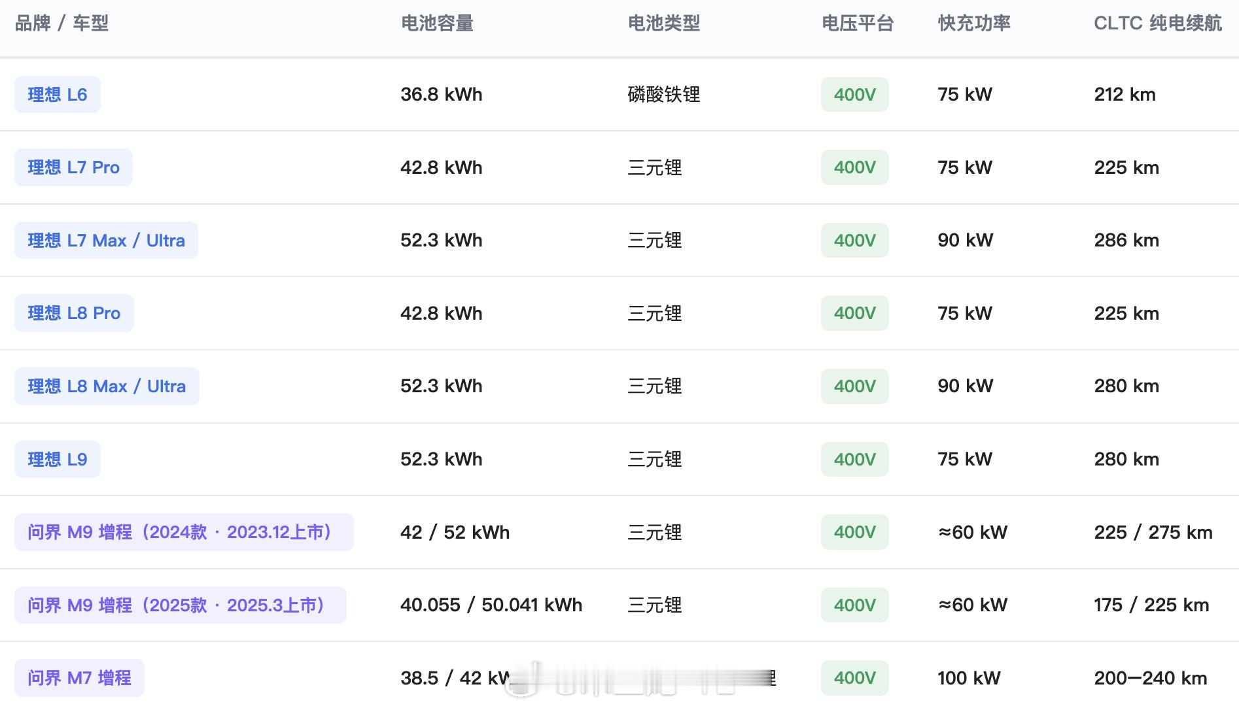Click the 200–240 km range value
The image size is (1239, 710).
(1151, 679)
